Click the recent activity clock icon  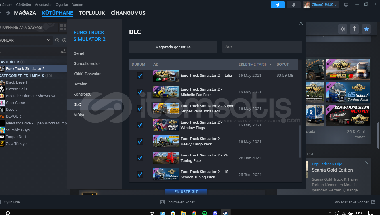(x=57, y=40)
